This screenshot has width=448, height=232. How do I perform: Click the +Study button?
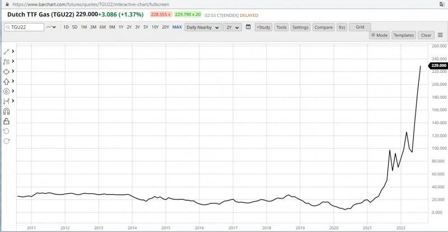pos(263,27)
